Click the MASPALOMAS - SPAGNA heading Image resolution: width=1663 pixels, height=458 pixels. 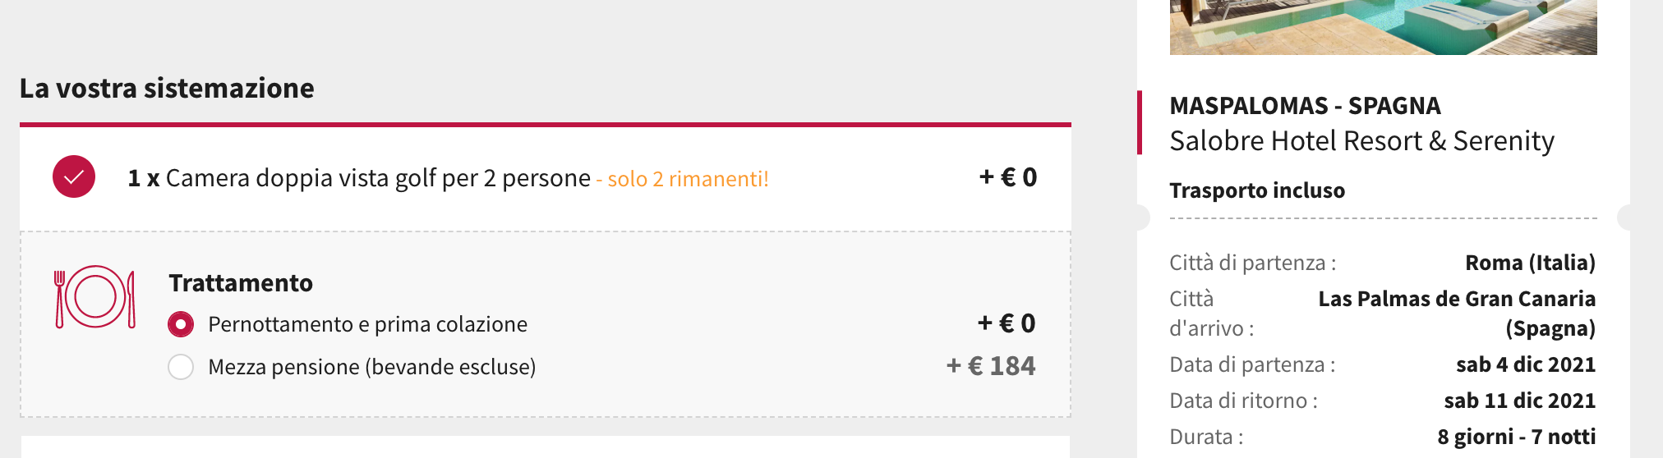tap(1305, 106)
